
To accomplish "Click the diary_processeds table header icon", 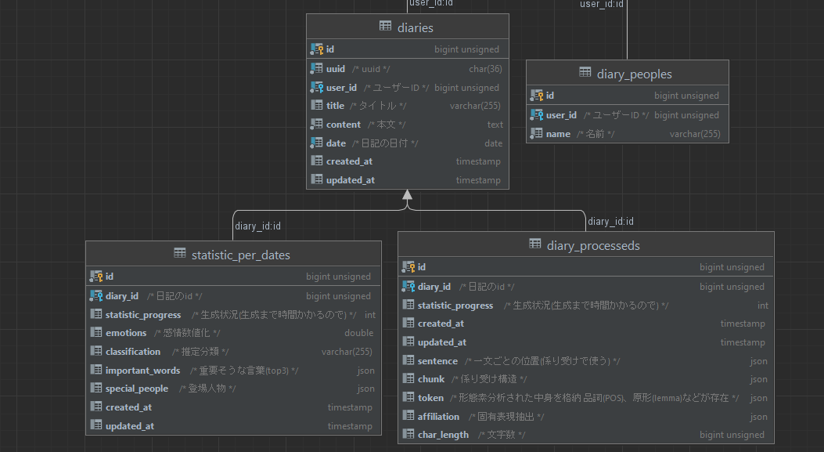I will (535, 244).
